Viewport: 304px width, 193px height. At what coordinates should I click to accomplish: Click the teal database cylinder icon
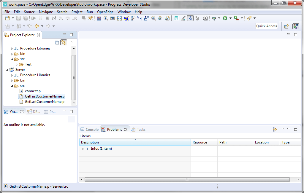point(176,18)
